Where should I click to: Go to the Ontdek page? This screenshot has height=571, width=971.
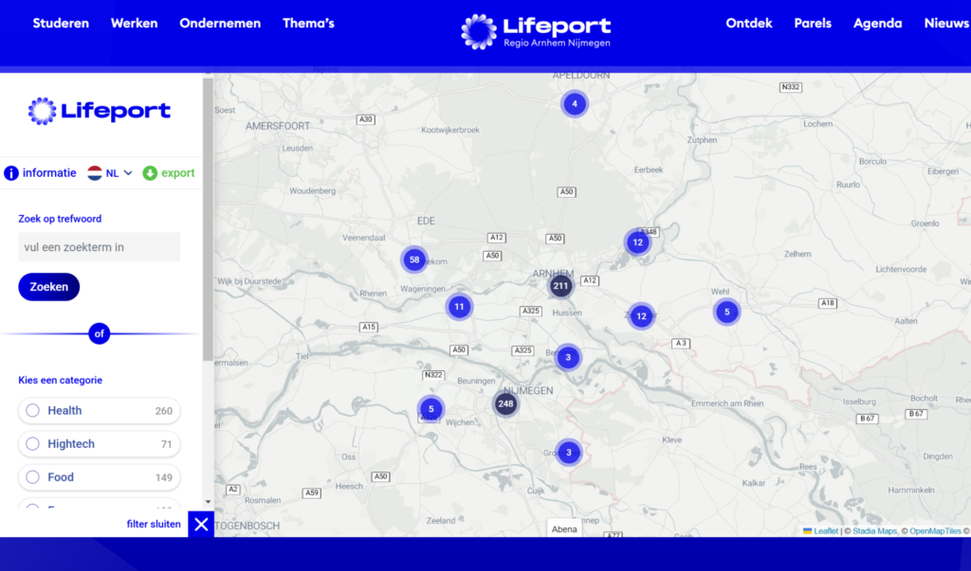[x=749, y=24]
